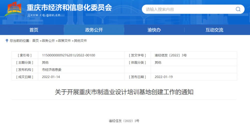Click document number below the title
This screenshot has height=130, width=250.
[124, 121]
